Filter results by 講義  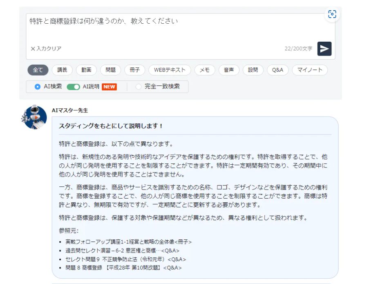click(62, 70)
